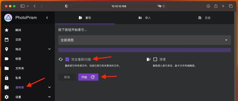
Task: Click the lock icon for 私有
Action: 7,78
